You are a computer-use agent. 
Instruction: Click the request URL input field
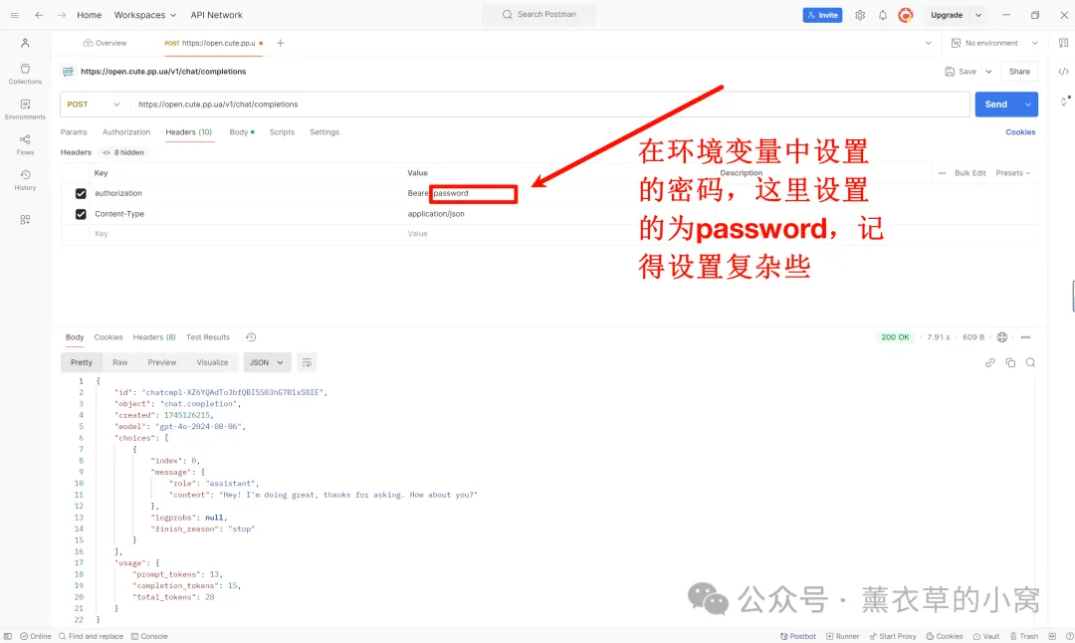[x=551, y=105]
